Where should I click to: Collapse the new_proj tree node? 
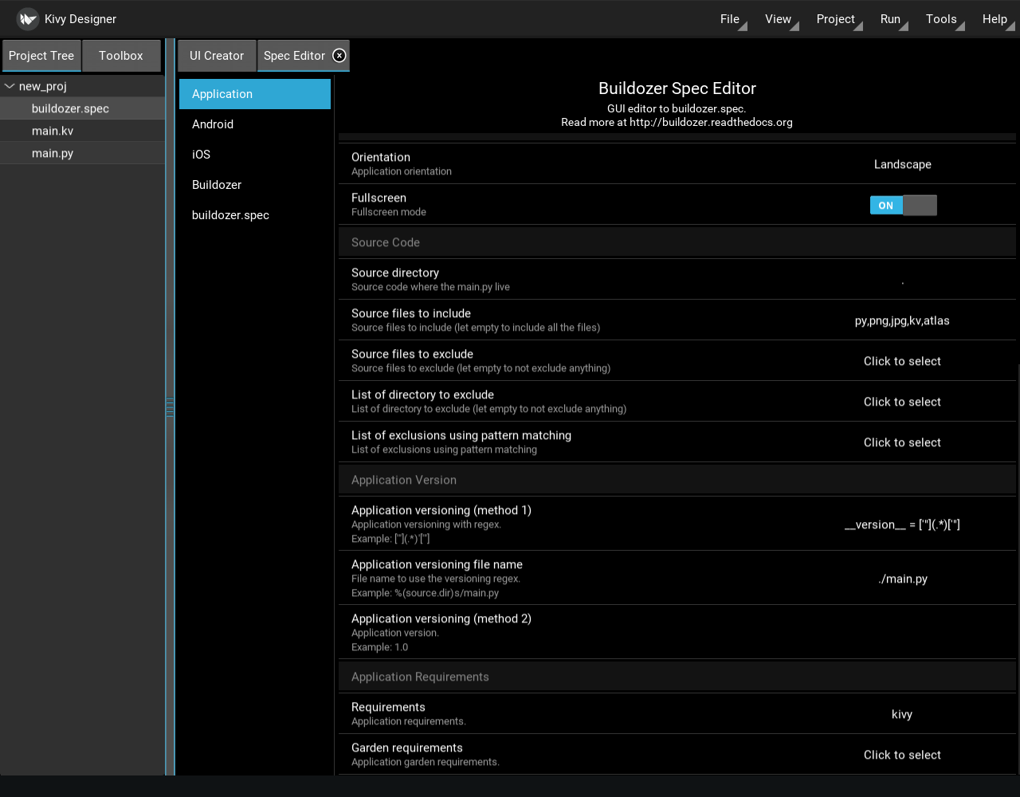10,86
